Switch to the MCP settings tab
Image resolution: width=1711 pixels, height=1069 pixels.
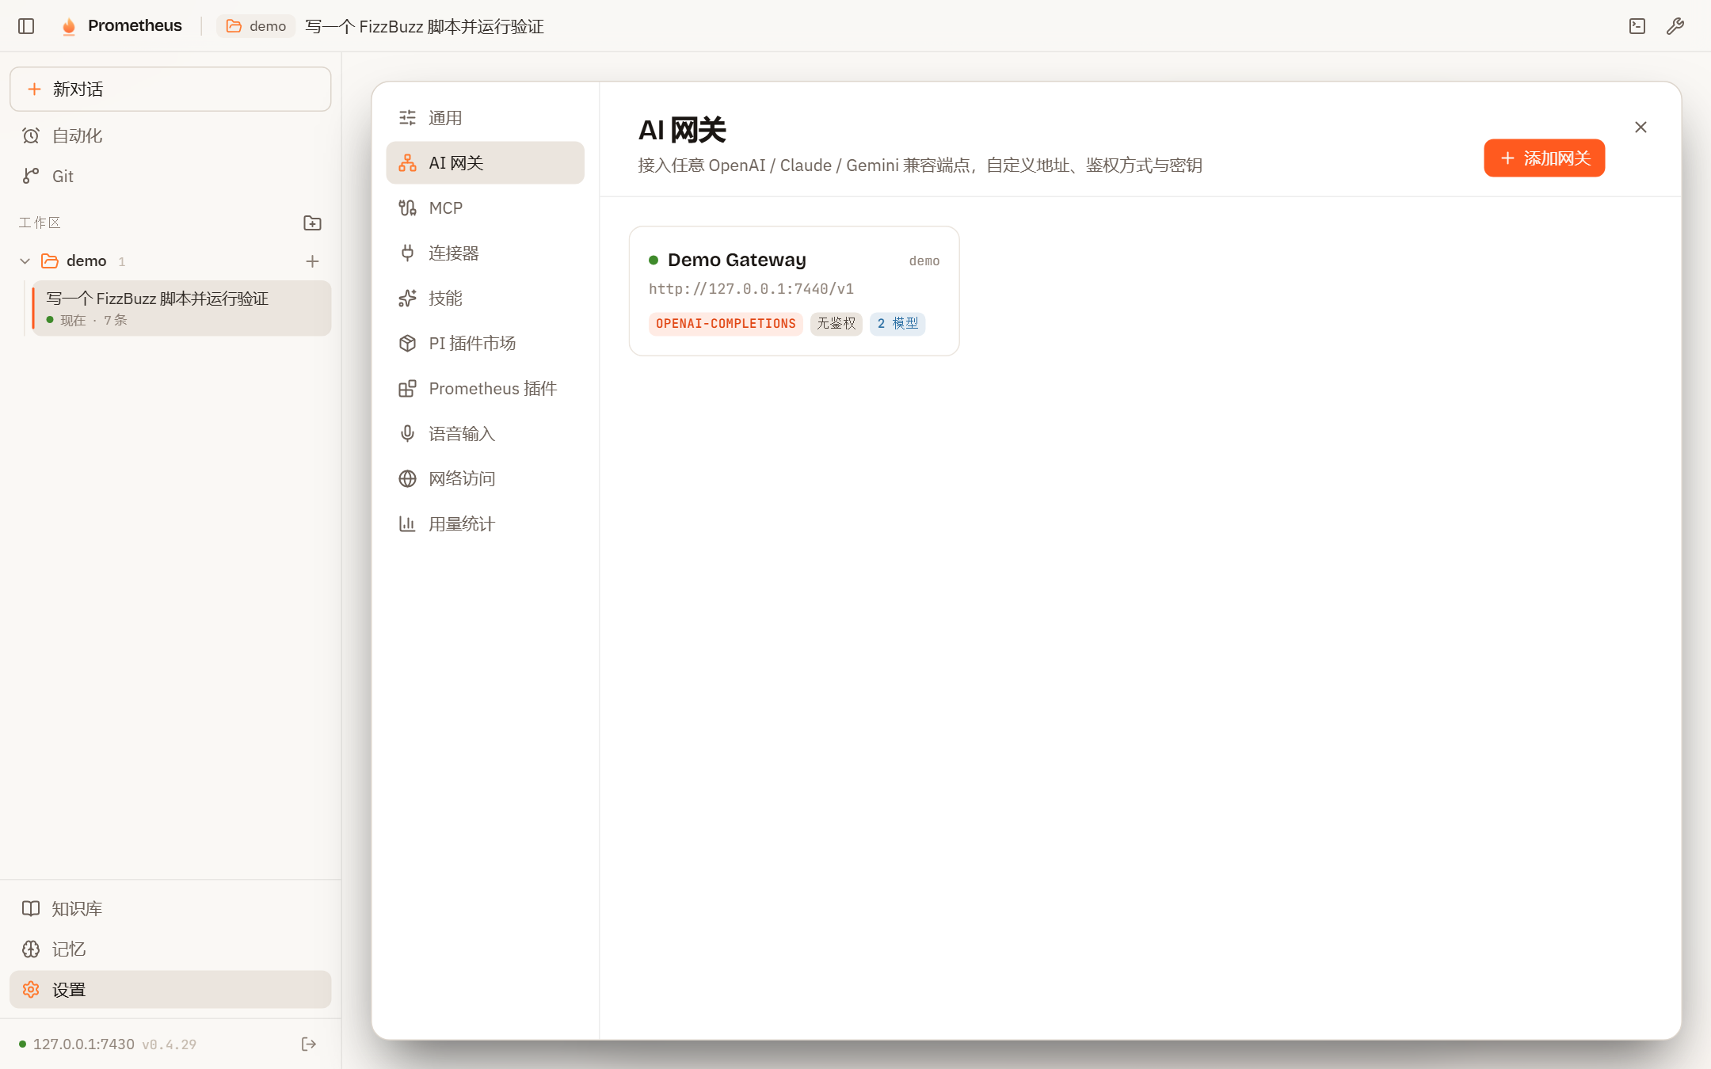[x=485, y=208]
